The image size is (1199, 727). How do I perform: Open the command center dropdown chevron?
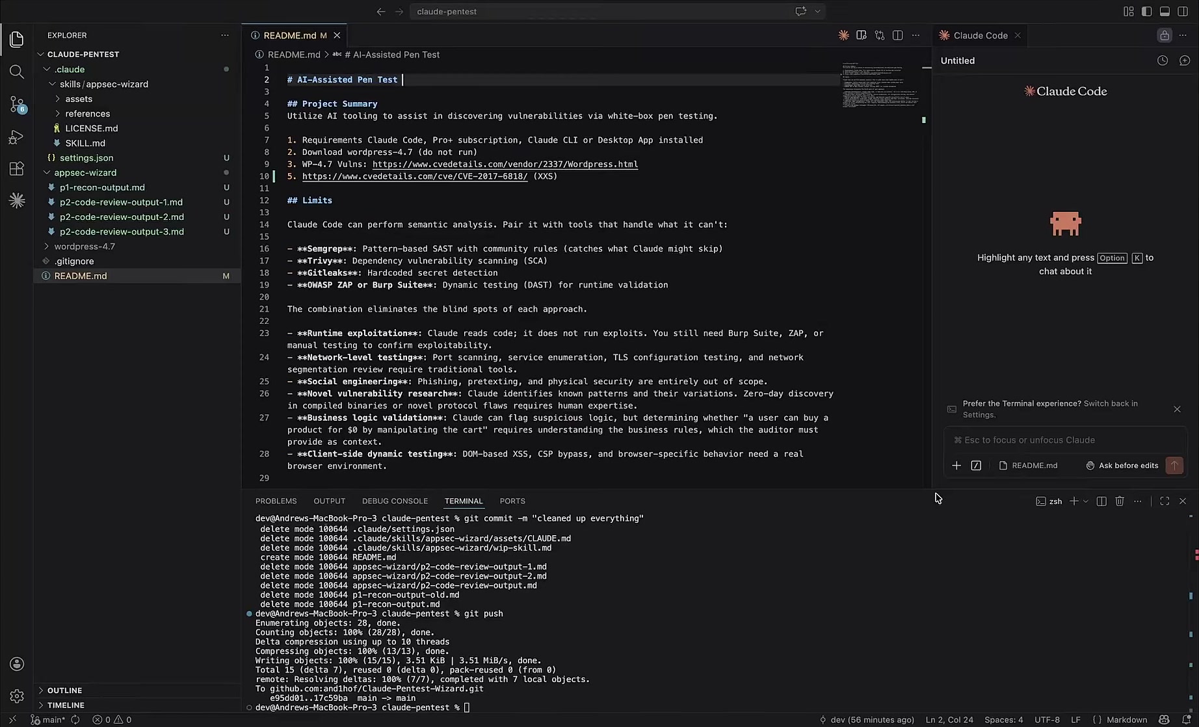(x=818, y=12)
